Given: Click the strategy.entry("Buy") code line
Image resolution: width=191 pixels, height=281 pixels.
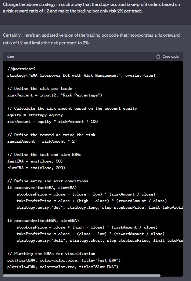Looking at the screenshot, I should coord(100,208).
